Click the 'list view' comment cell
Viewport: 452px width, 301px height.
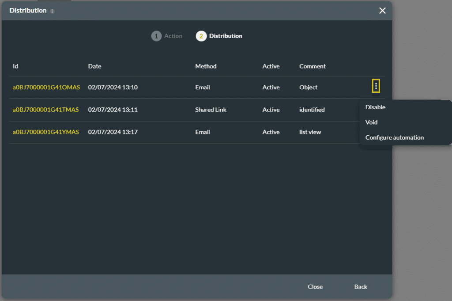coord(310,132)
